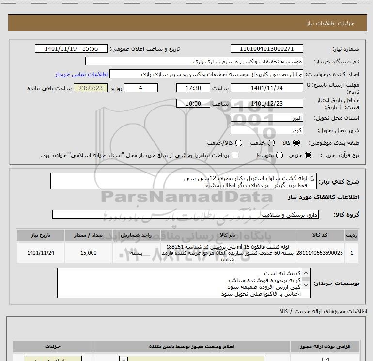The height and width of the screenshot is (361, 373).
Task: Select the خدمت radio button
Action: pos(271,143)
